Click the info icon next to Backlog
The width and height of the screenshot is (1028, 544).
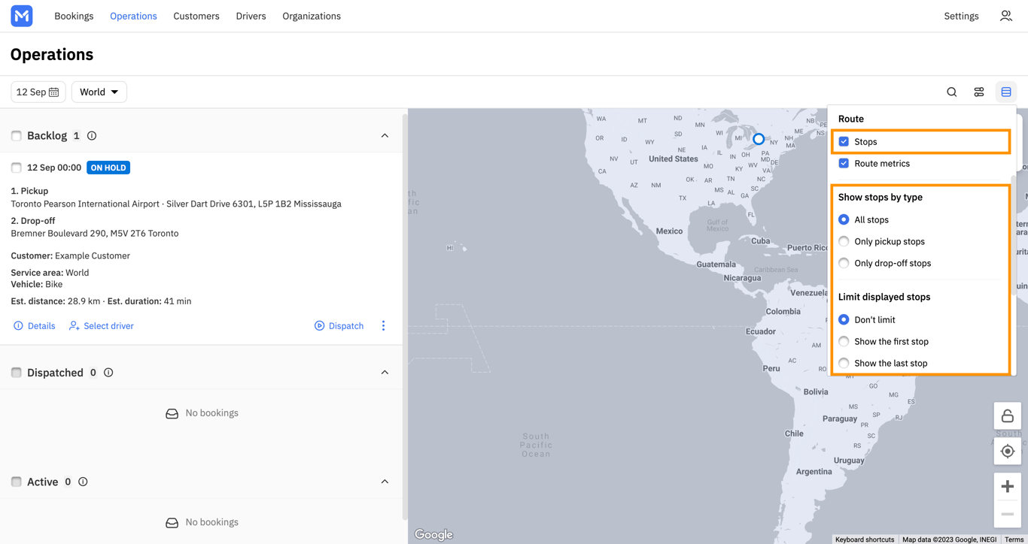click(92, 136)
